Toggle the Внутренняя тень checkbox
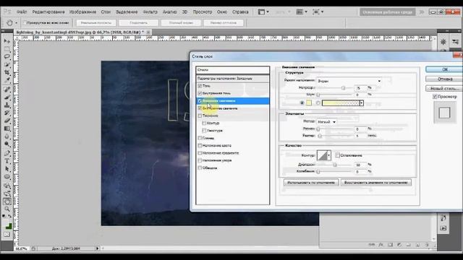The width and height of the screenshot is (463, 260). pyautogui.click(x=200, y=93)
